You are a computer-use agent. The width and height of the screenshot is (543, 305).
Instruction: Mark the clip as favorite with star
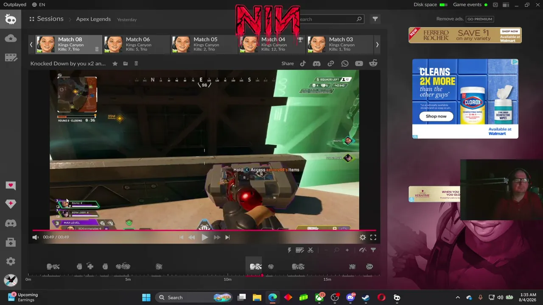point(115,64)
